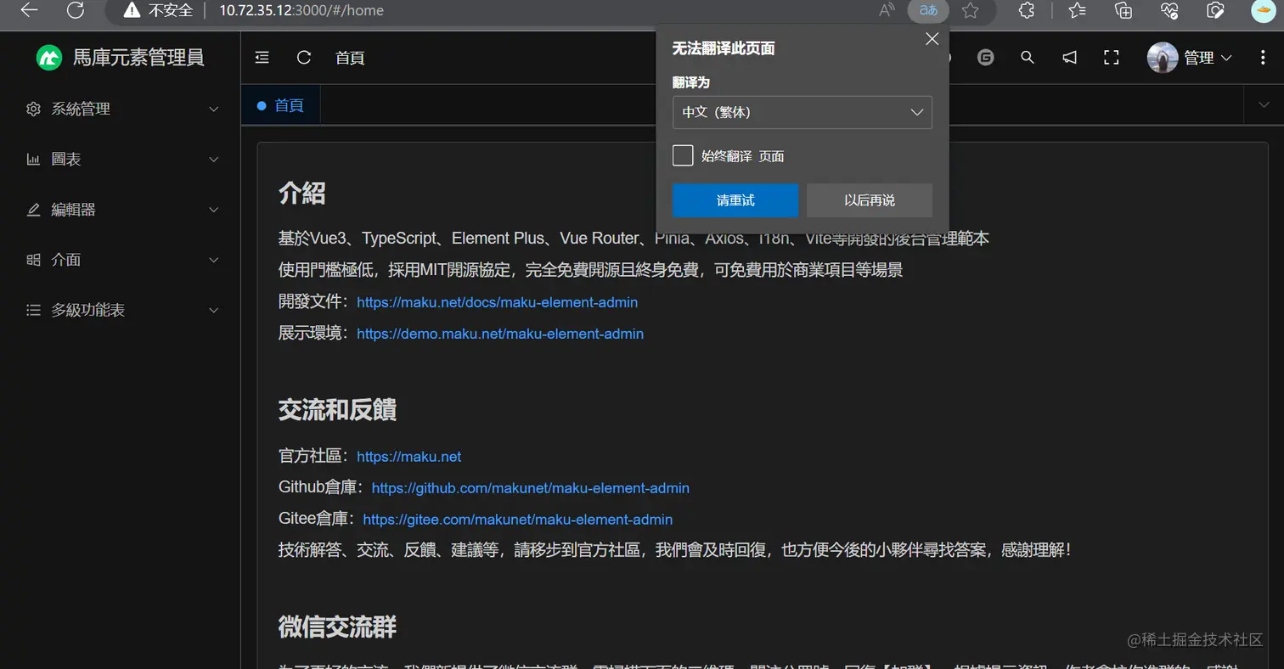Viewport: 1284px width, 669px height.
Task: Close the translate popup with the X
Action: click(x=932, y=39)
